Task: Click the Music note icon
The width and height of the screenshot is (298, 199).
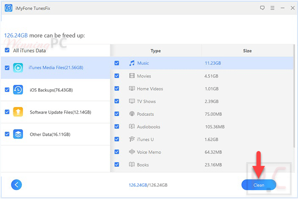Action: pyautogui.click(x=132, y=63)
